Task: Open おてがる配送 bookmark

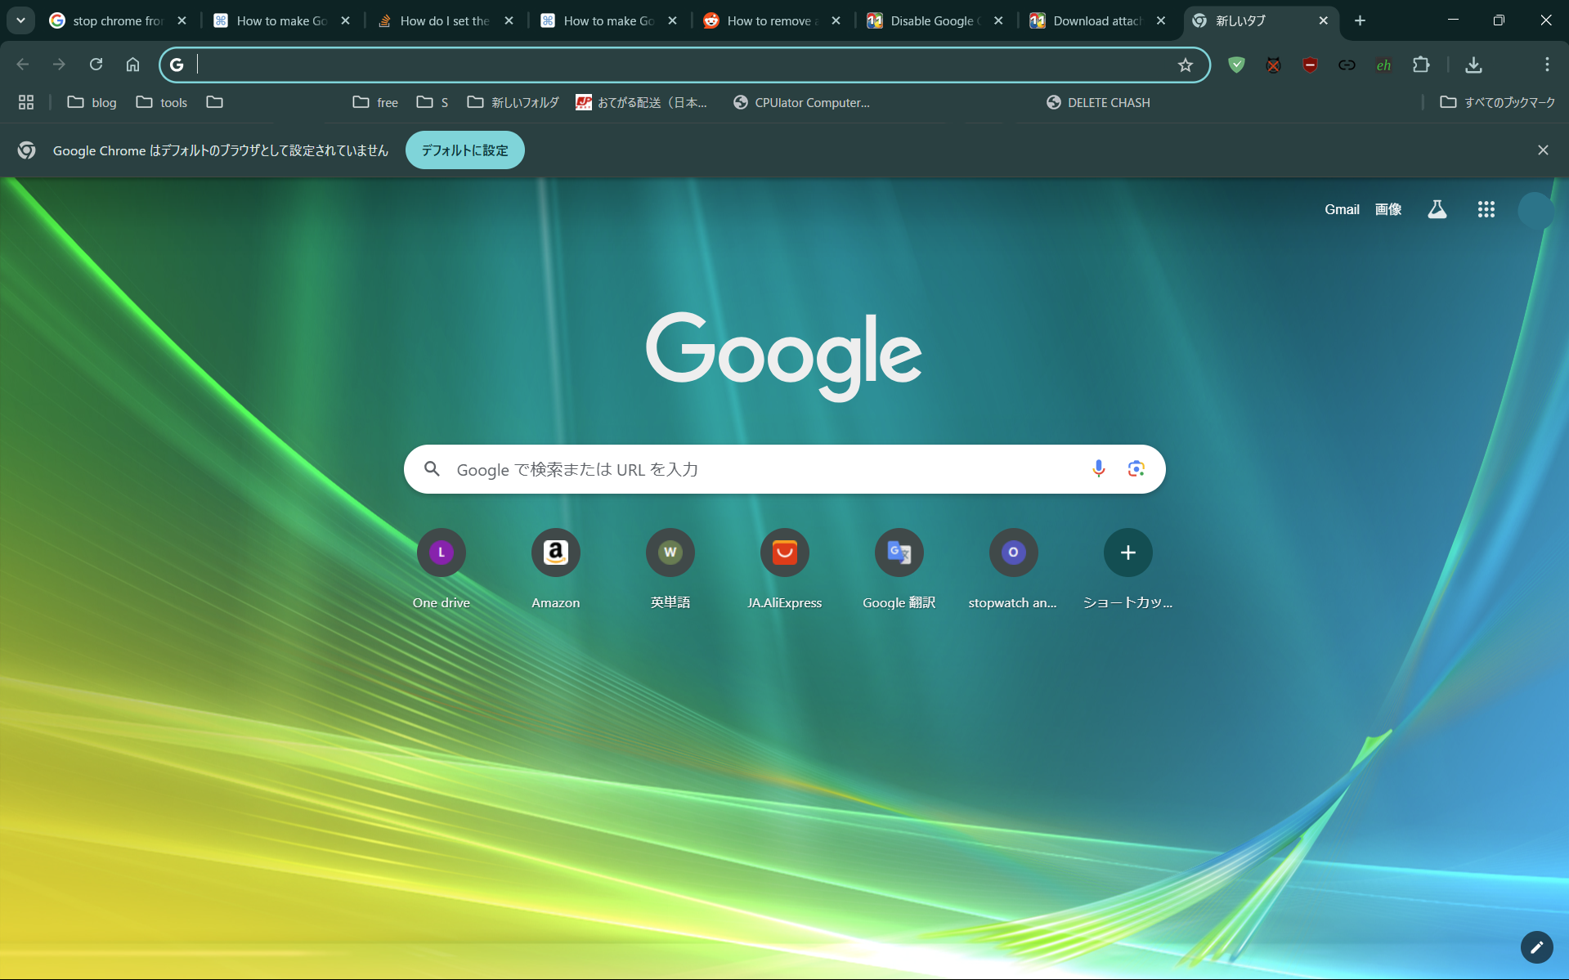Action: pos(641,102)
